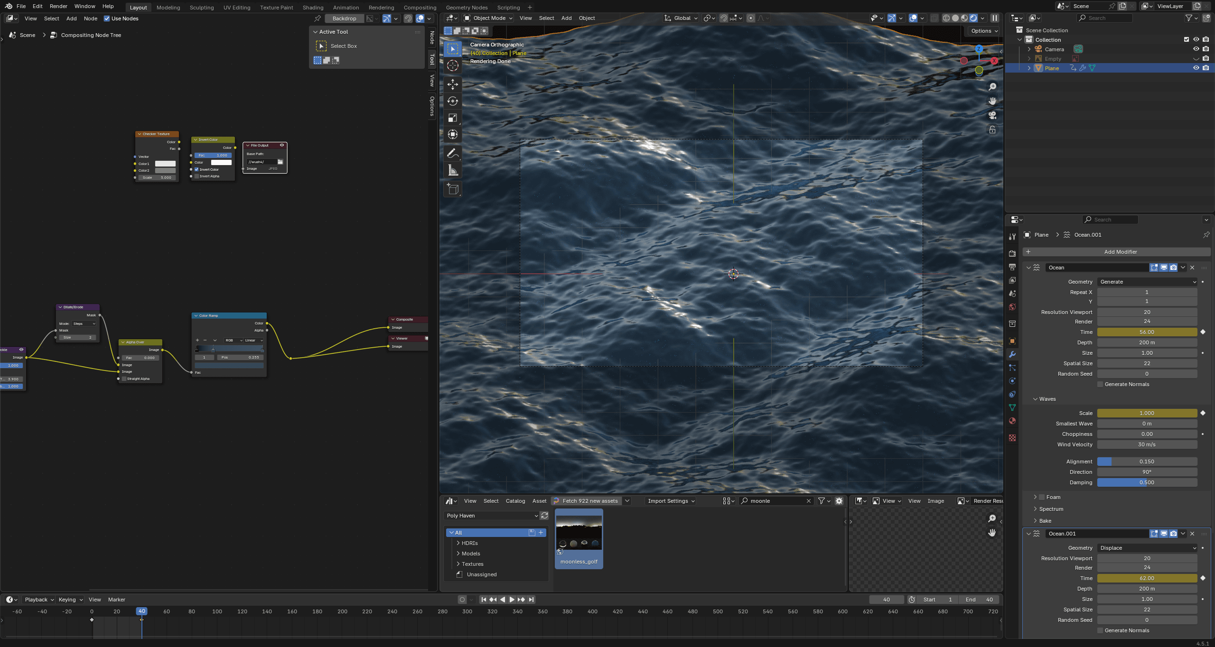Viewport: 1215px width, 647px height.
Task: Select the Annotate tool
Action: pos(453,153)
